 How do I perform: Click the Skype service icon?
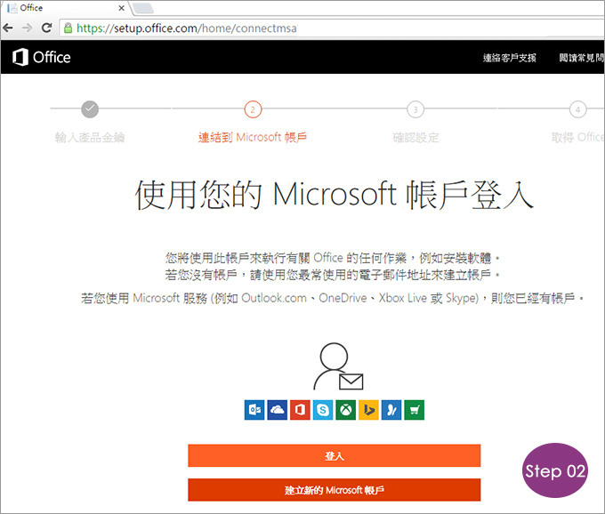323,409
